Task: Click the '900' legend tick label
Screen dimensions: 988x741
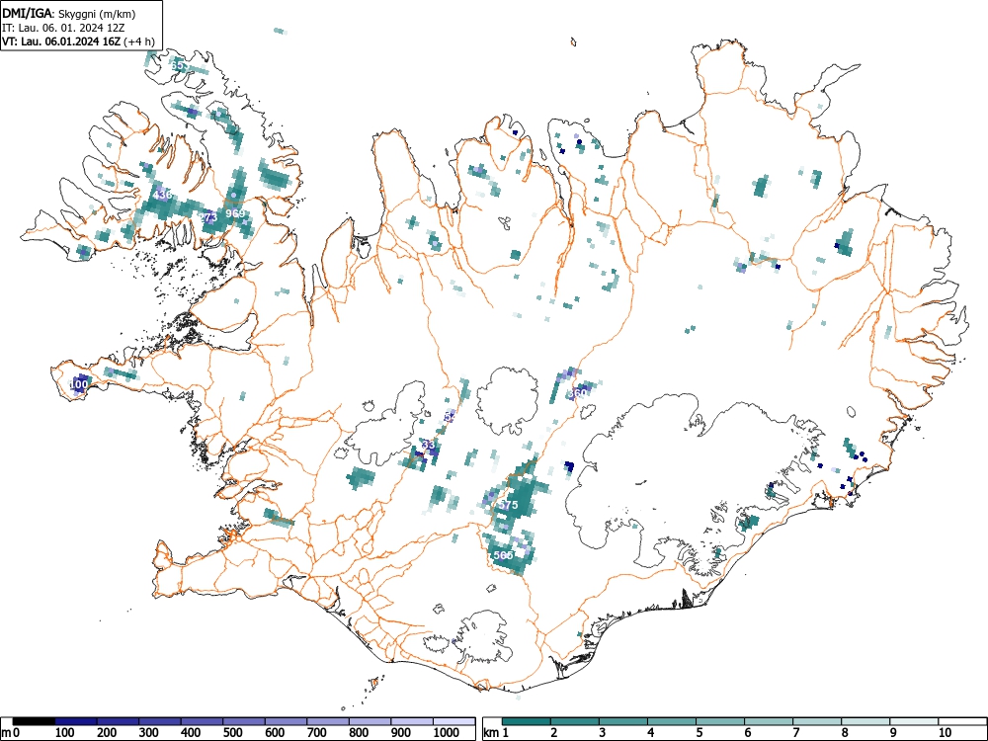Action: (x=401, y=733)
